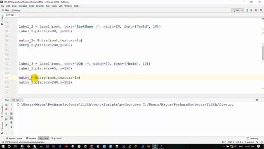
Task: Open Run panel settings gear
Action: (x=257, y=100)
